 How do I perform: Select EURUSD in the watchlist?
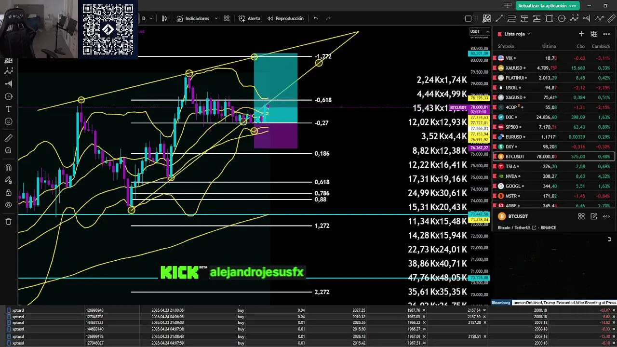click(553, 137)
